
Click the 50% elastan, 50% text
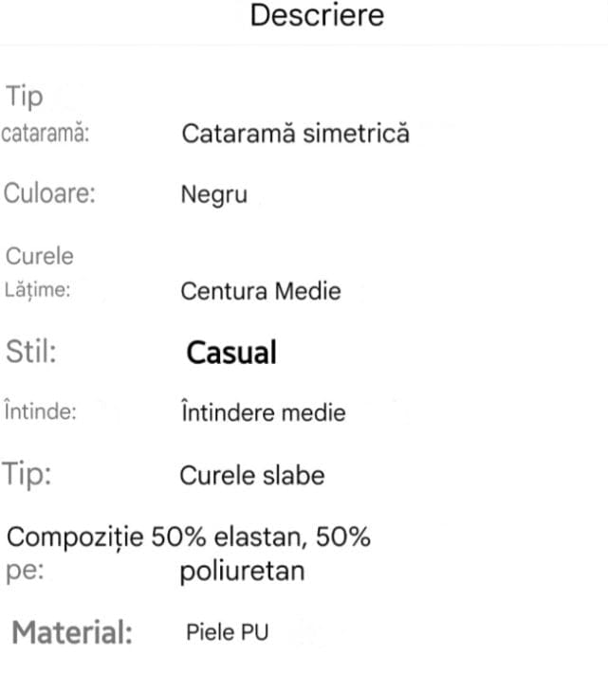[x=261, y=537]
